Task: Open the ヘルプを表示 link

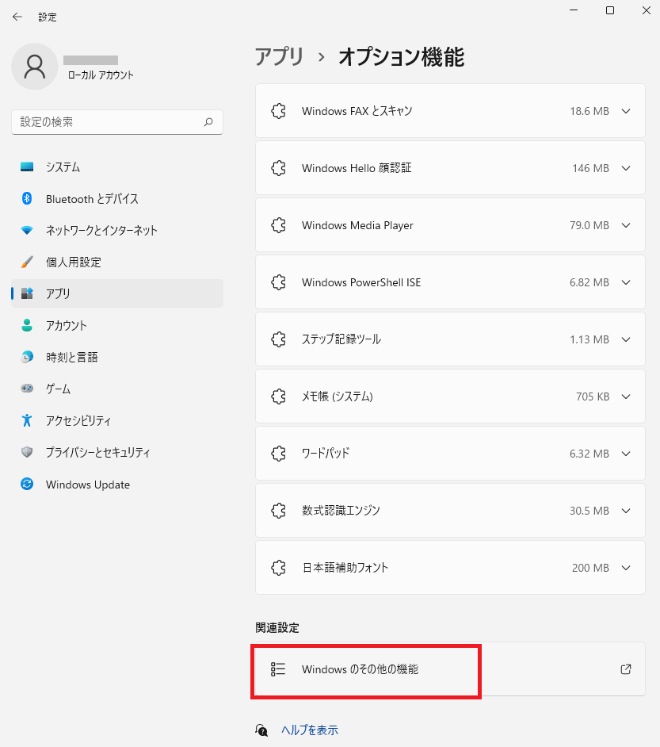Action: [310, 730]
